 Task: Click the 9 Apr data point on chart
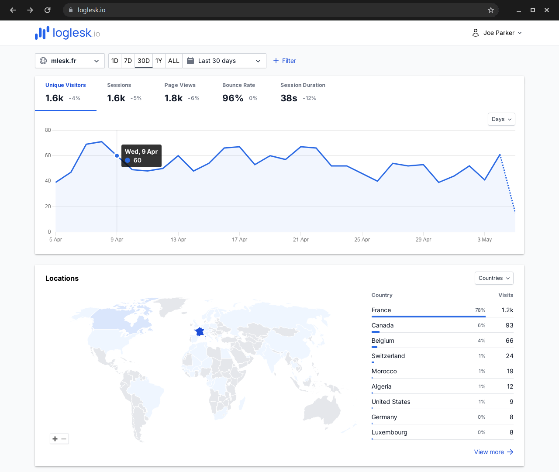point(117,155)
